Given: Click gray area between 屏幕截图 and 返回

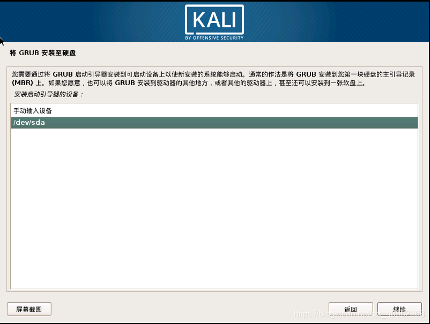Looking at the screenshot, I should coord(190,309).
